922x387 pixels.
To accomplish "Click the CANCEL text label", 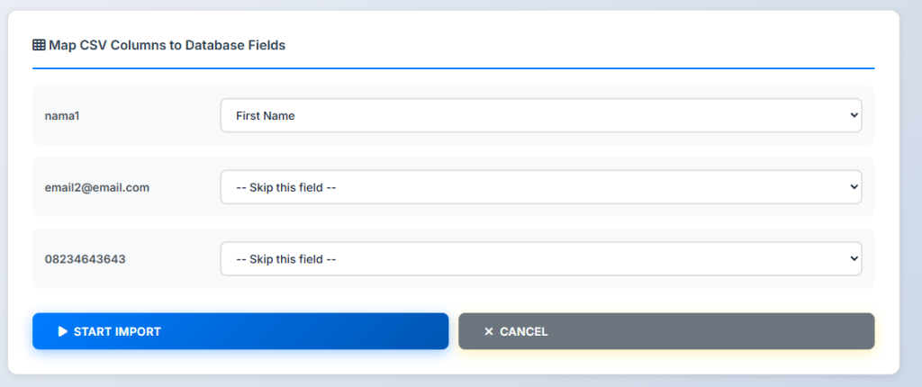I will tap(524, 331).
